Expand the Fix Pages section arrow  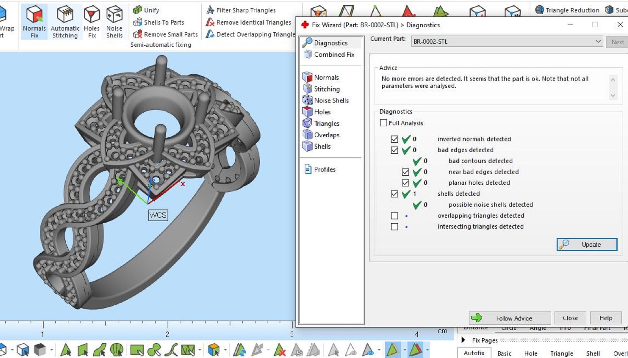pos(463,340)
